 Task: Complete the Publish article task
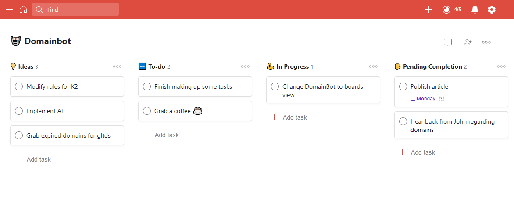pos(403,86)
